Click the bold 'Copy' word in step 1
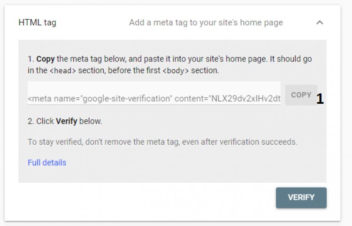The height and width of the screenshot is (226, 352). (x=46, y=59)
